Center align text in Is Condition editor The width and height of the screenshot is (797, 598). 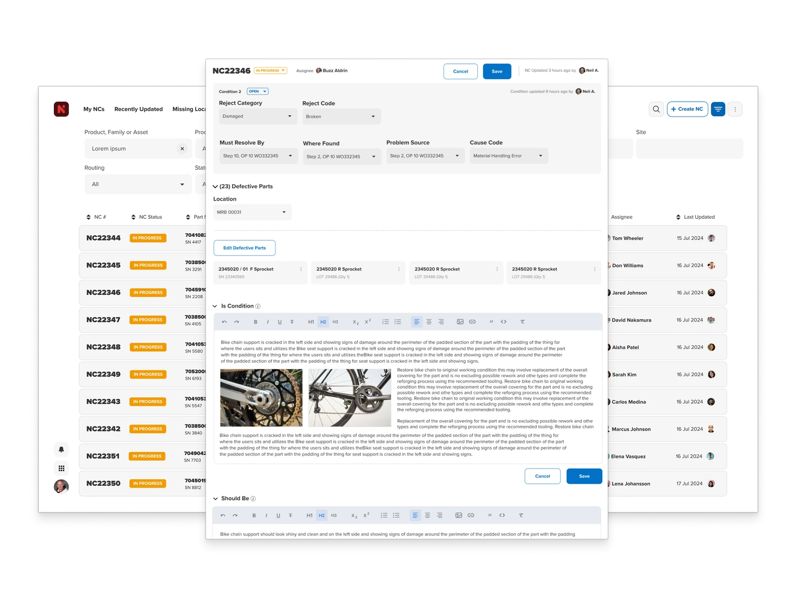429,322
